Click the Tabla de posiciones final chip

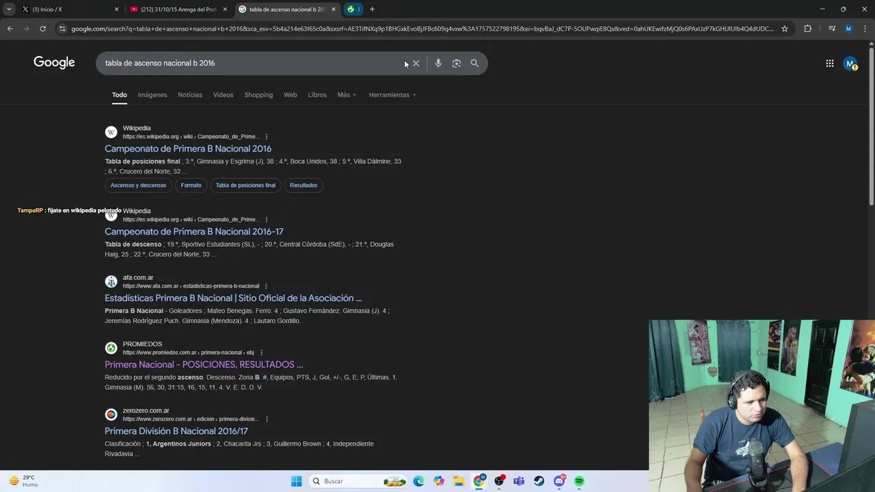pos(245,185)
